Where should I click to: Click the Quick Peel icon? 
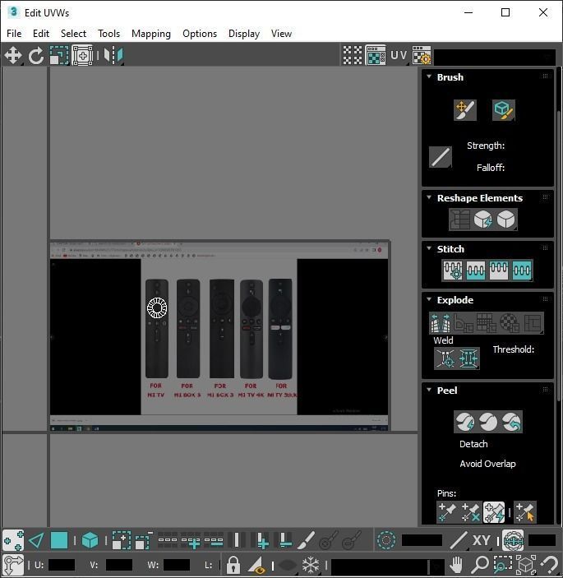pyautogui.click(x=465, y=422)
